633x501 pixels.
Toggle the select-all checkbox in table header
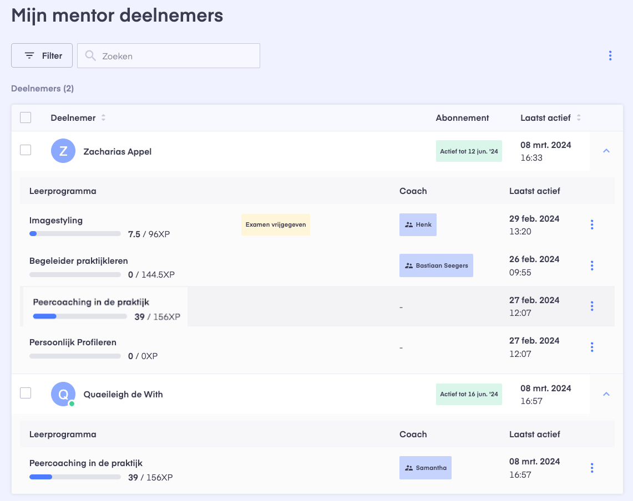[x=26, y=117]
